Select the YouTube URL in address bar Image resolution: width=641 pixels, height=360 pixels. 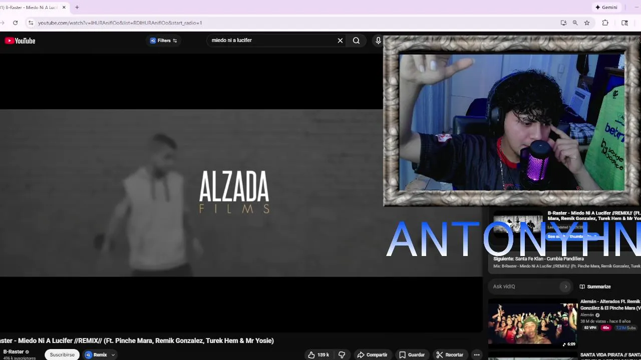point(120,22)
